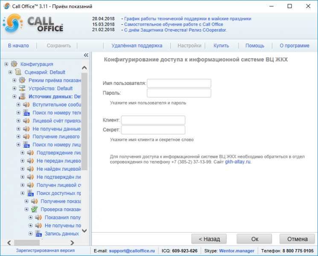Image resolution: width=318 pixels, height=256 pixels.
Task: Click SQL icon beside Поиск по номеру лицевого
Action: click(26, 145)
